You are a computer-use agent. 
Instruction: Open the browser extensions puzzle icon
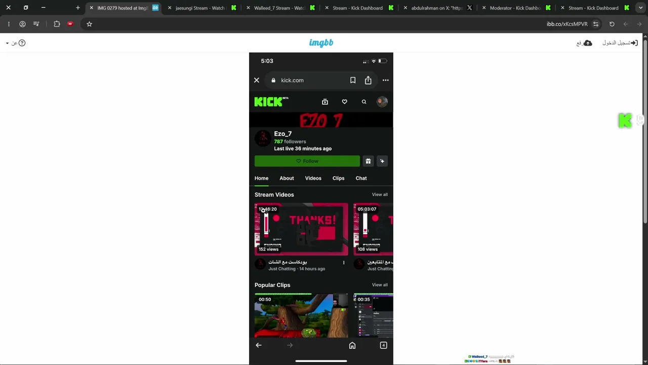coord(57,24)
